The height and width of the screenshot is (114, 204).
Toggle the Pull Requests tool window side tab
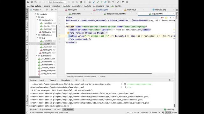(27, 55)
